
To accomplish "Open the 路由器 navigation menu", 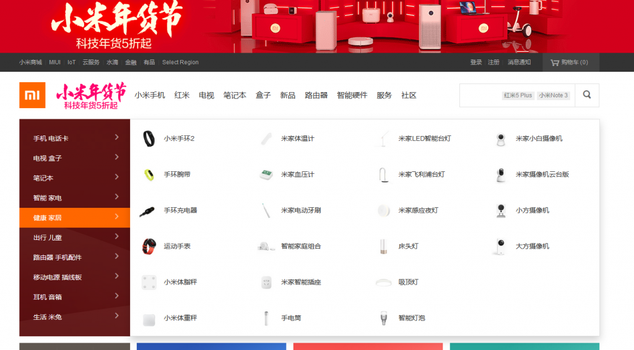I will [316, 95].
